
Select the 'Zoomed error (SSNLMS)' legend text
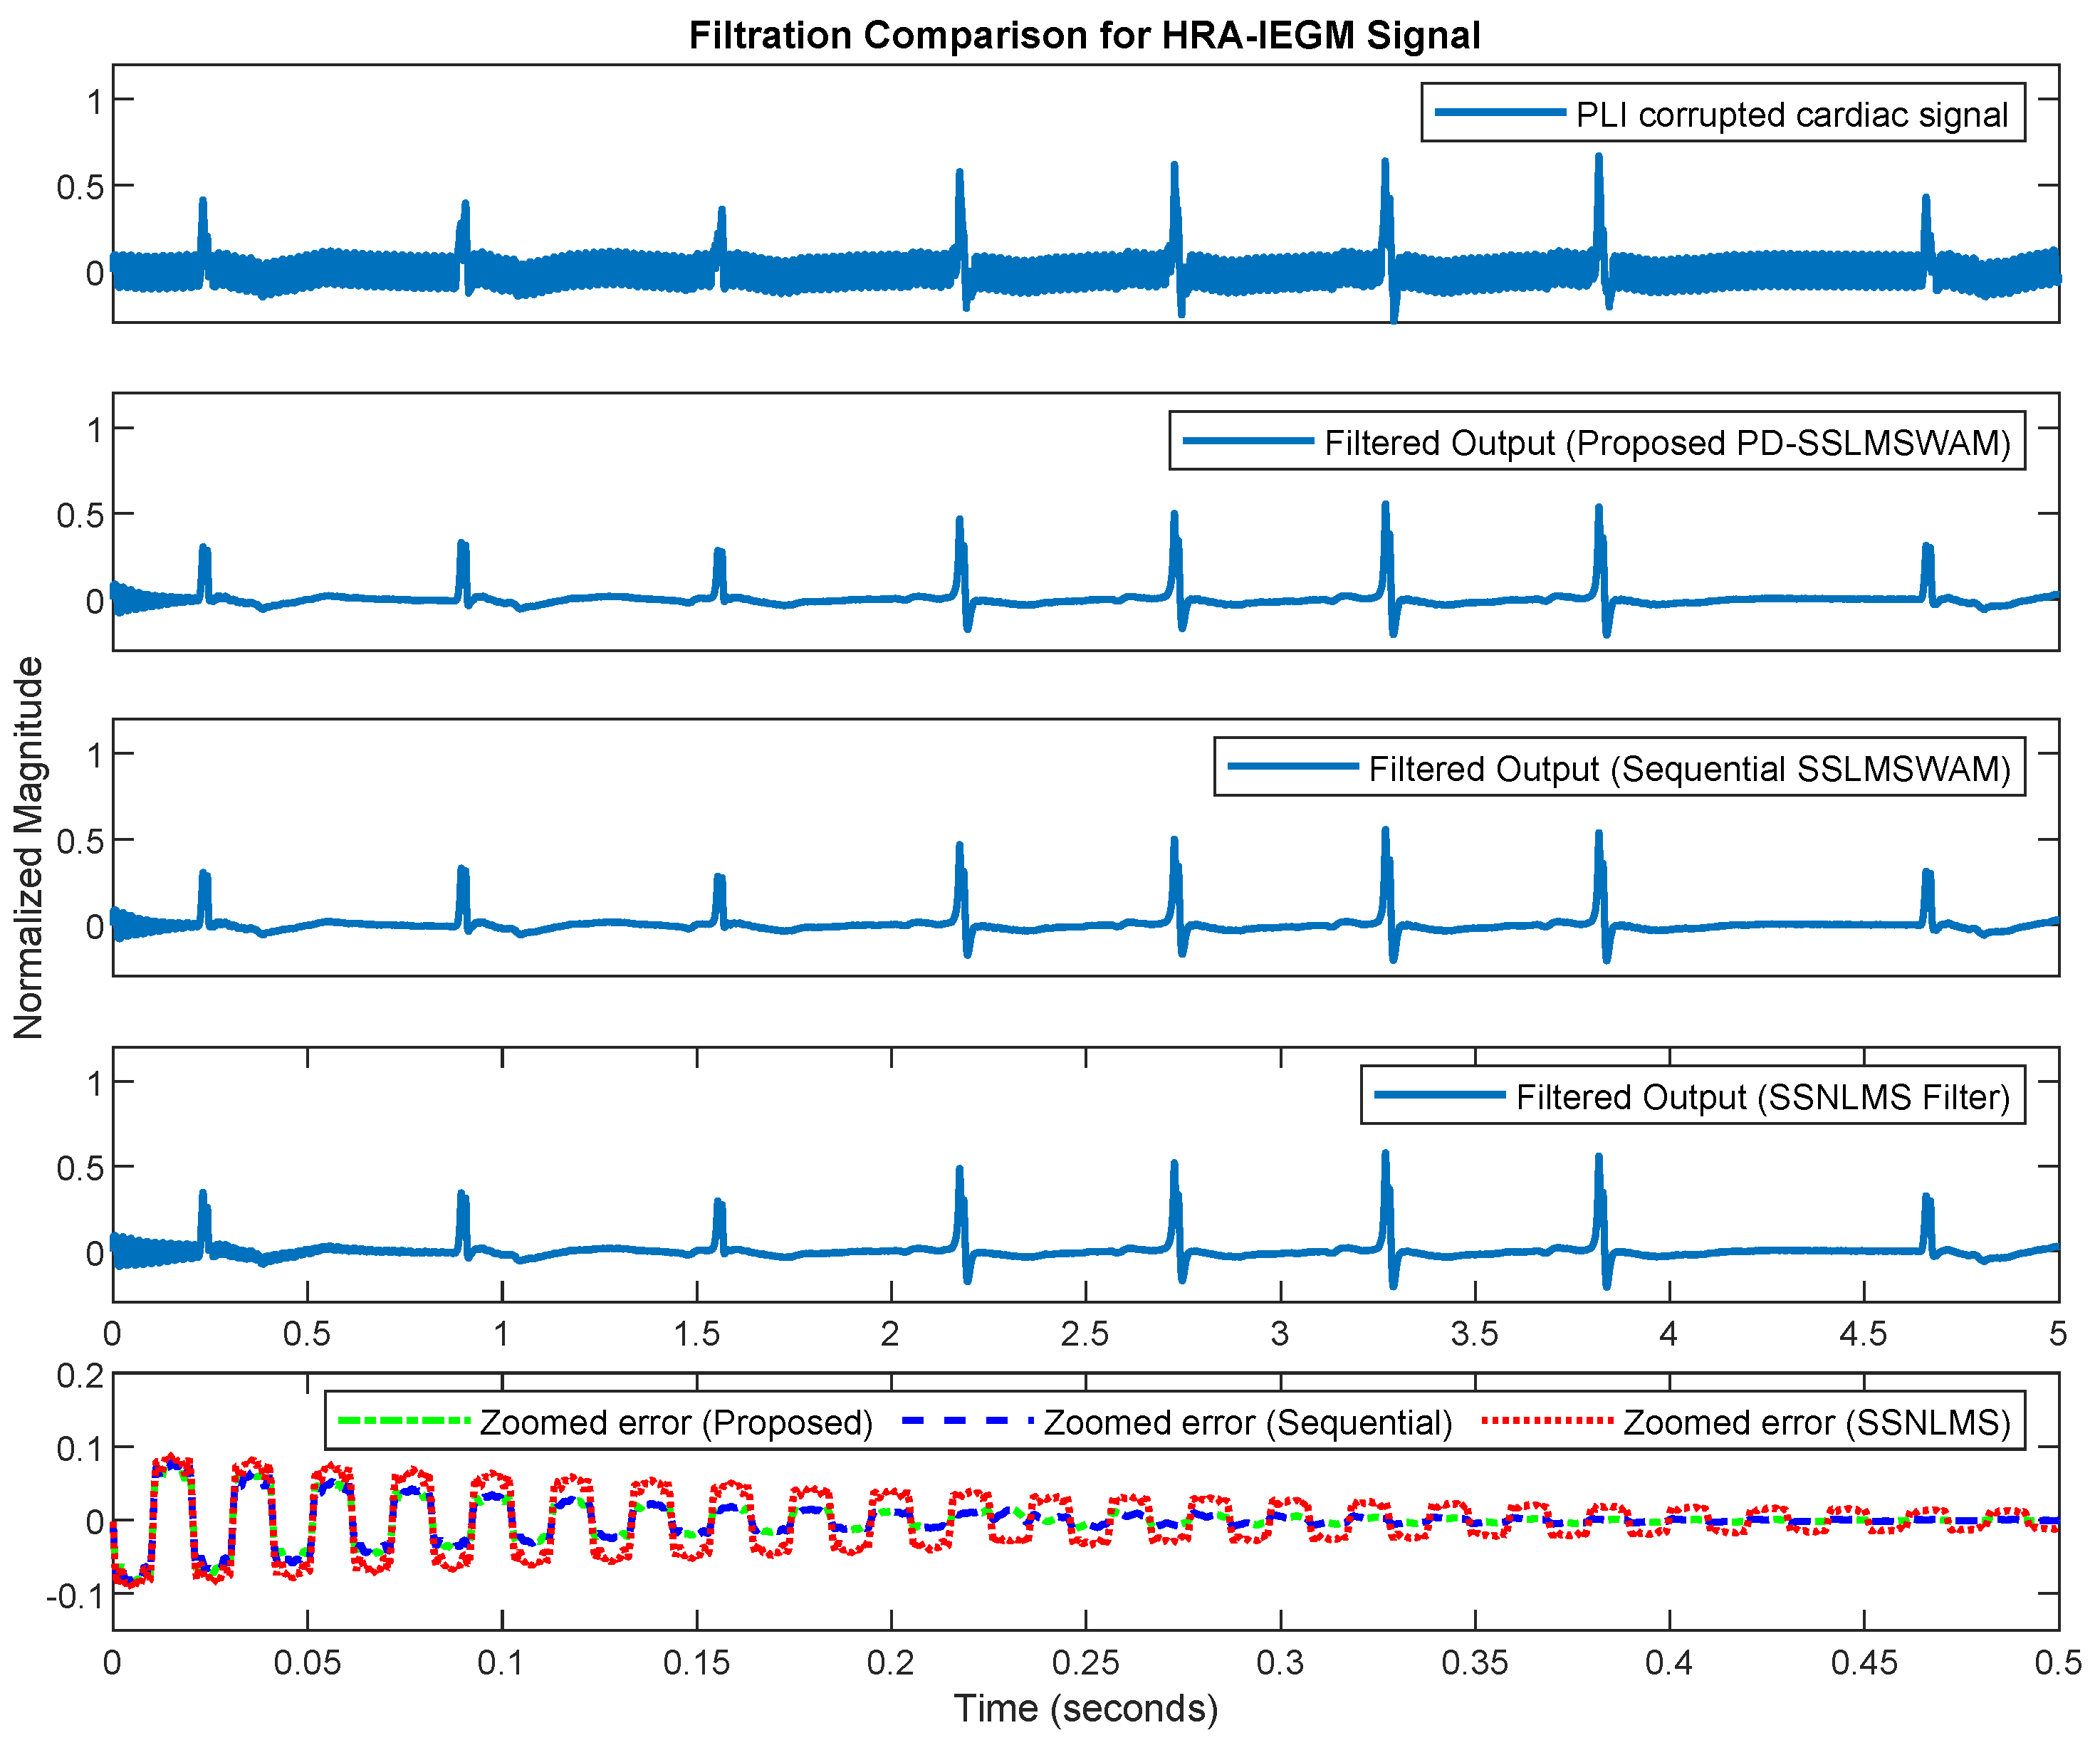[x=1816, y=1423]
